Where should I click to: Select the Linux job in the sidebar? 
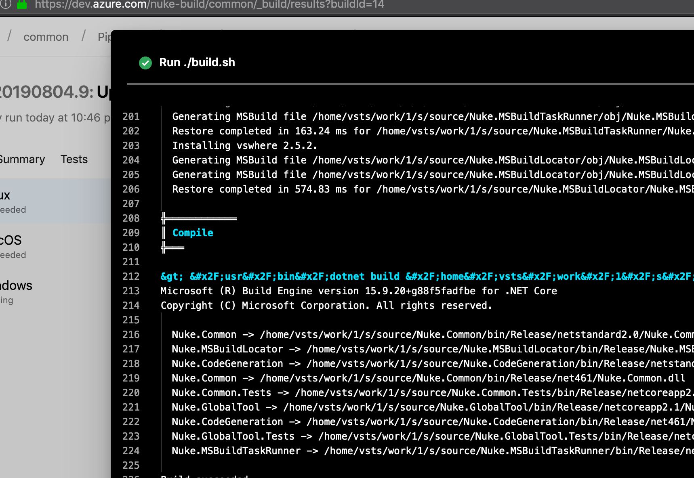(24, 201)
